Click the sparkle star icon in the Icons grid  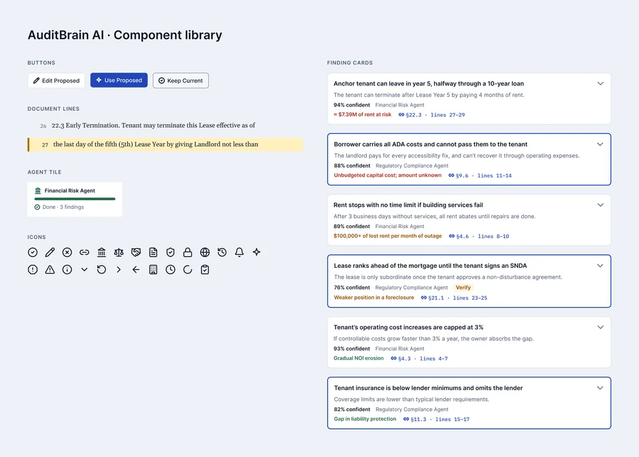coord(256,252)
